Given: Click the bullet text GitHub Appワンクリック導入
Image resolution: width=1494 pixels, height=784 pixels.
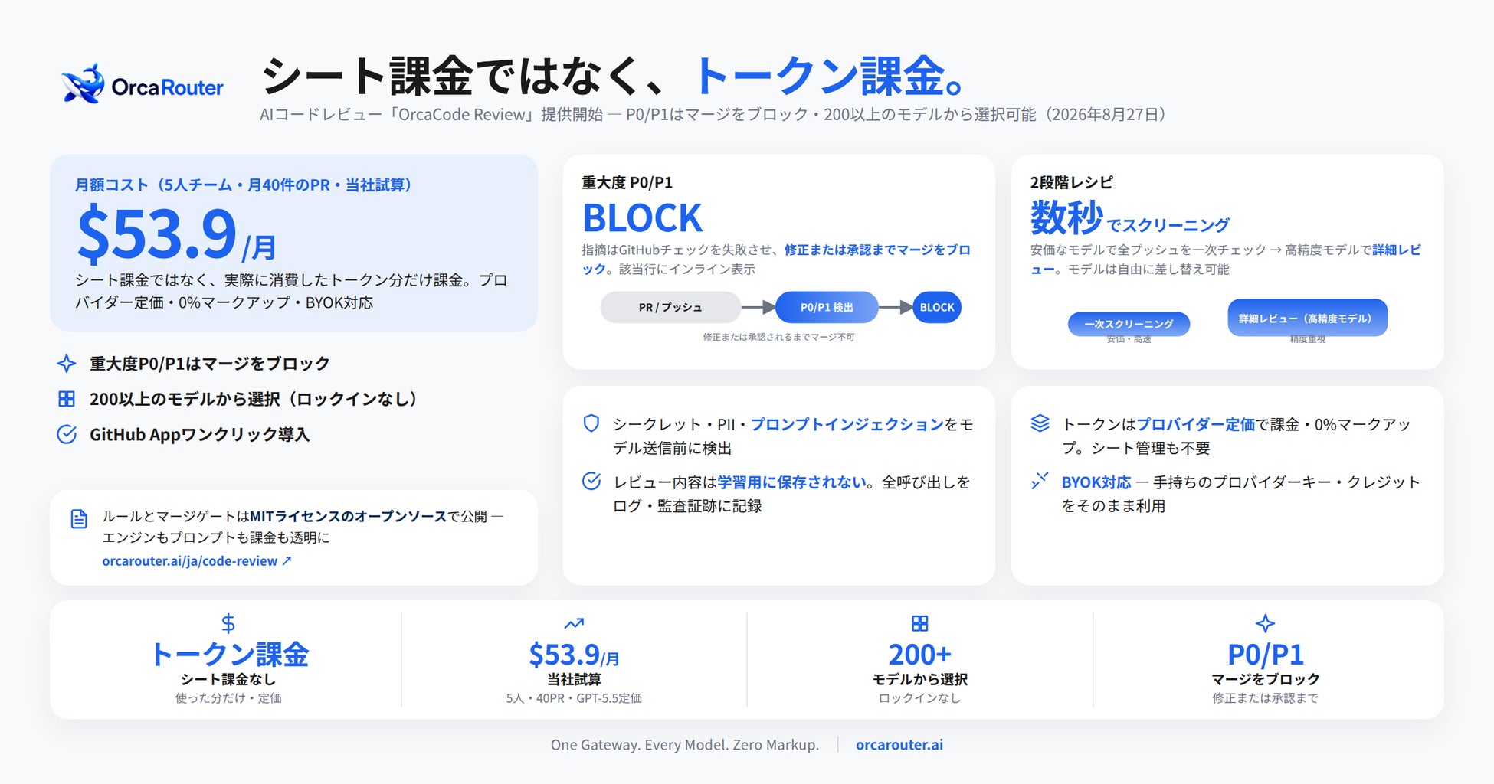Looking at the screenshot, I should [x=200, y=434].
